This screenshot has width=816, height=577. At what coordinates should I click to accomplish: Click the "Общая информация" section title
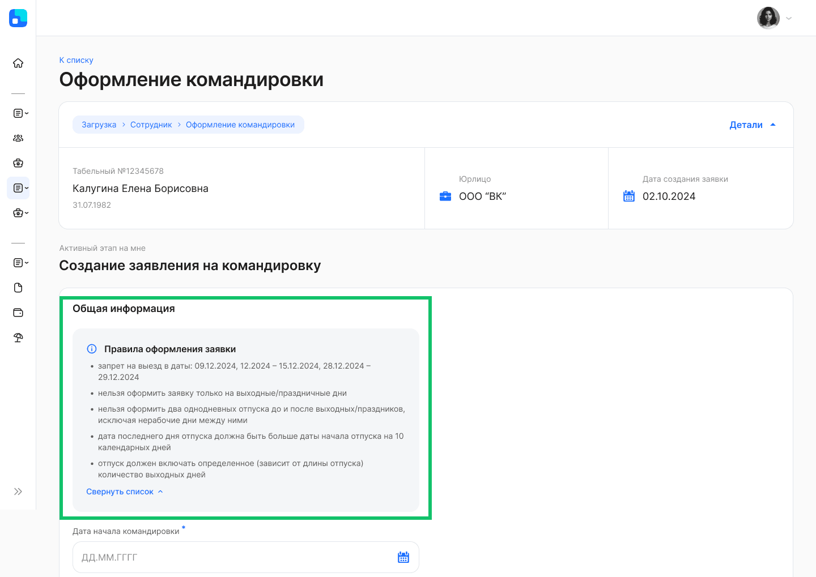click(x=124, y=309)
